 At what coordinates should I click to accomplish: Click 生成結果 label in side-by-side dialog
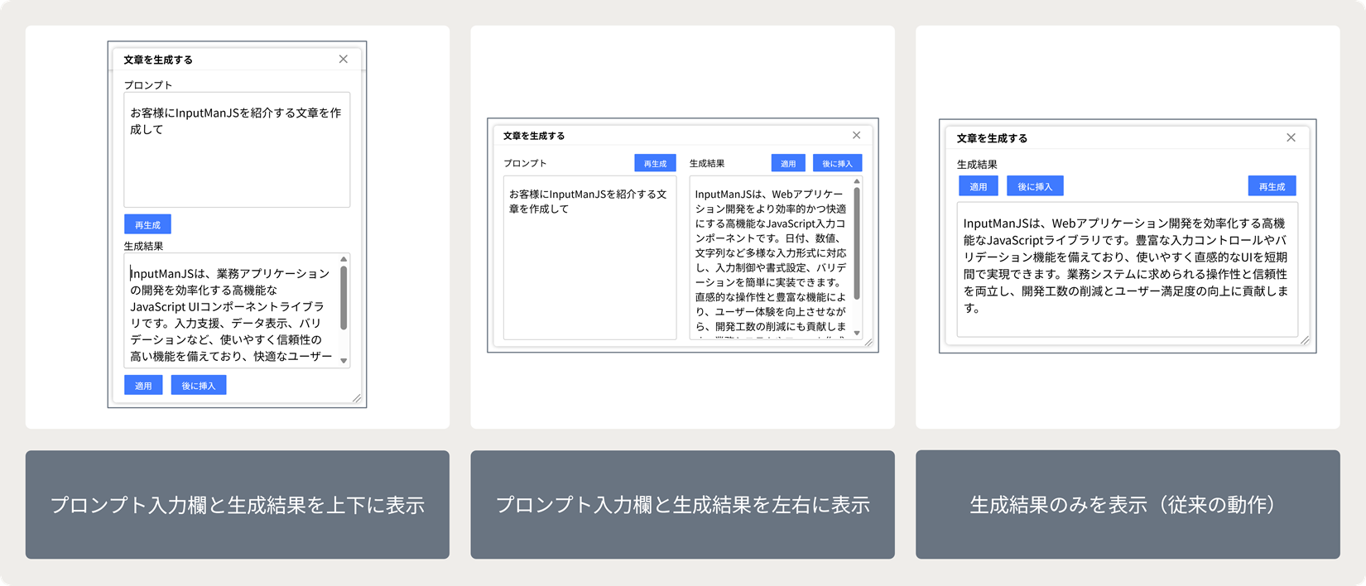pyautogui.click(x=707, y=163)
